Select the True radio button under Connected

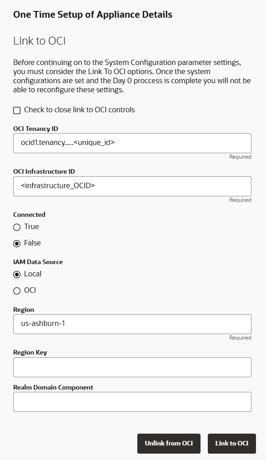pyautogui.click(x=17, y=227)
